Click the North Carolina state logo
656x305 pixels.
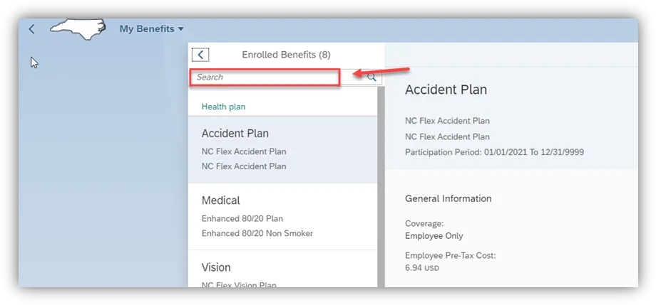(78, 29)
